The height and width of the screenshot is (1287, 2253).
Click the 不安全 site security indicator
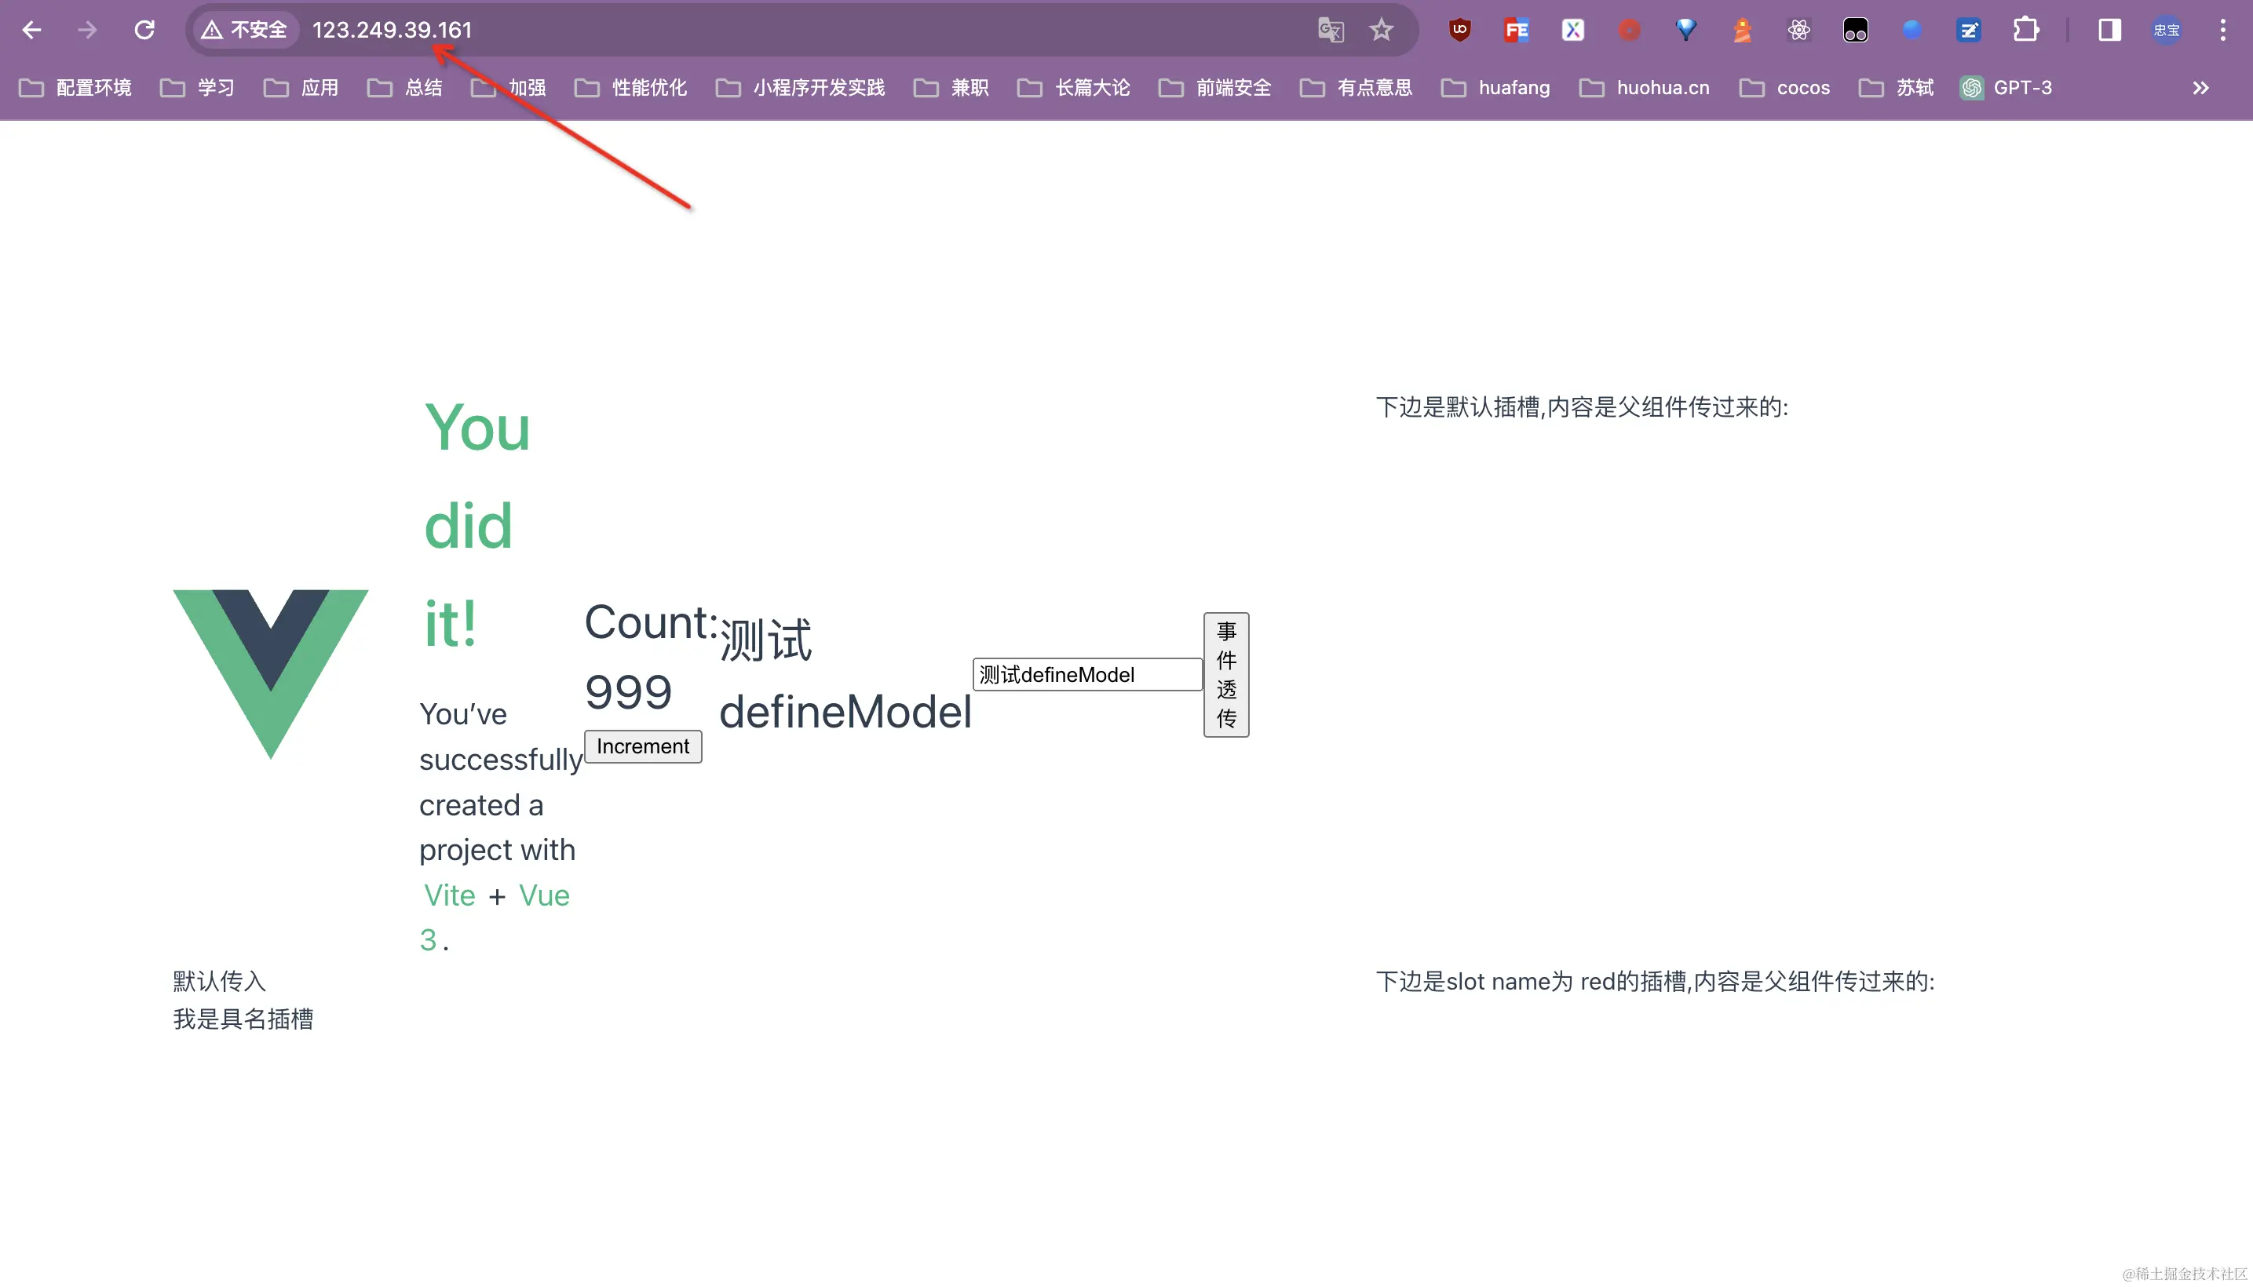245,30
